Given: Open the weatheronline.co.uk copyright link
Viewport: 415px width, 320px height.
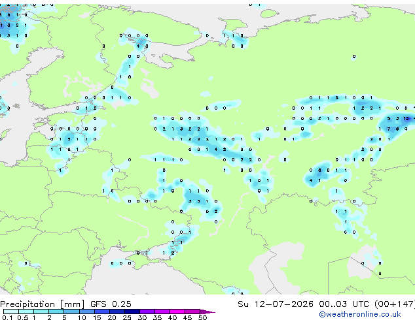Looking at the screenshot, I should click(x=360, y=314).
